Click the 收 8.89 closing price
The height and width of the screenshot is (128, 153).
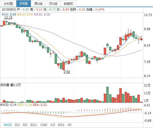pos(63,10)
